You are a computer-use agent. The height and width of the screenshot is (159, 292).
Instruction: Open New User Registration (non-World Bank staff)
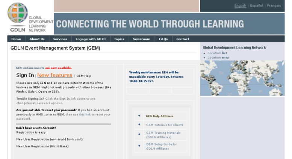(x=49, y=139)
